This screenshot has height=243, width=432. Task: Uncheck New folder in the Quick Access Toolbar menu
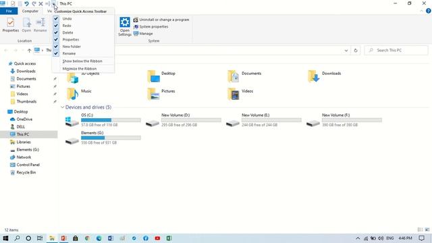(x=83, y=47)
